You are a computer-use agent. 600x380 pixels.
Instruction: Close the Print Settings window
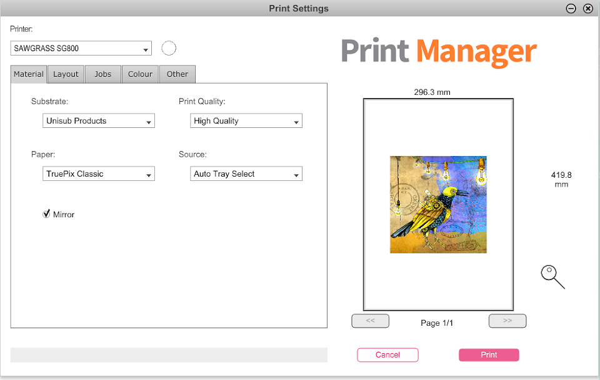pyautogui.click(x=587, y=8)
